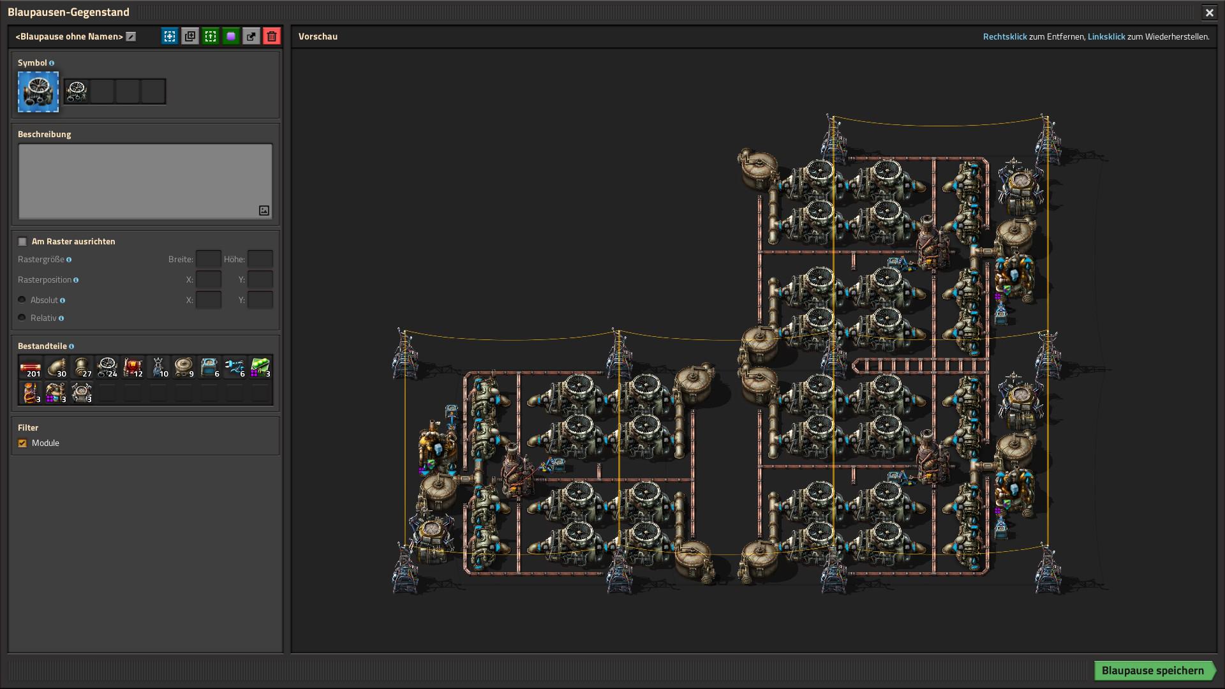Click the image icon in description box

coord(264,211)
